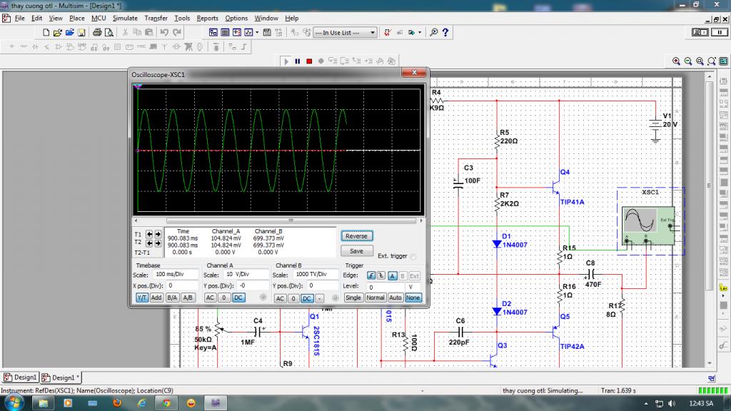Run the simulation with play button
Viewport: 731px width, 411px height.
click(286, 61)
